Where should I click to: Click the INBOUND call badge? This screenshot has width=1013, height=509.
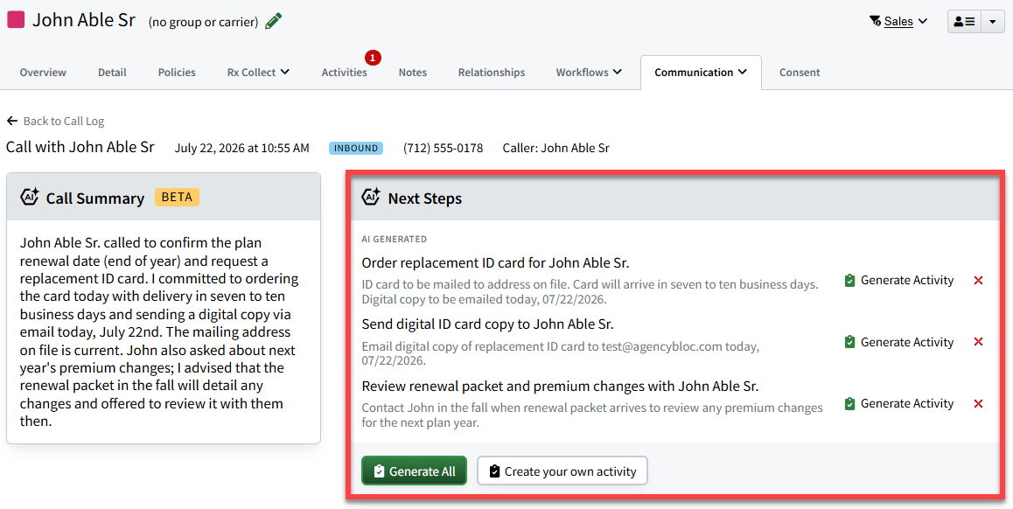(356, 148)
